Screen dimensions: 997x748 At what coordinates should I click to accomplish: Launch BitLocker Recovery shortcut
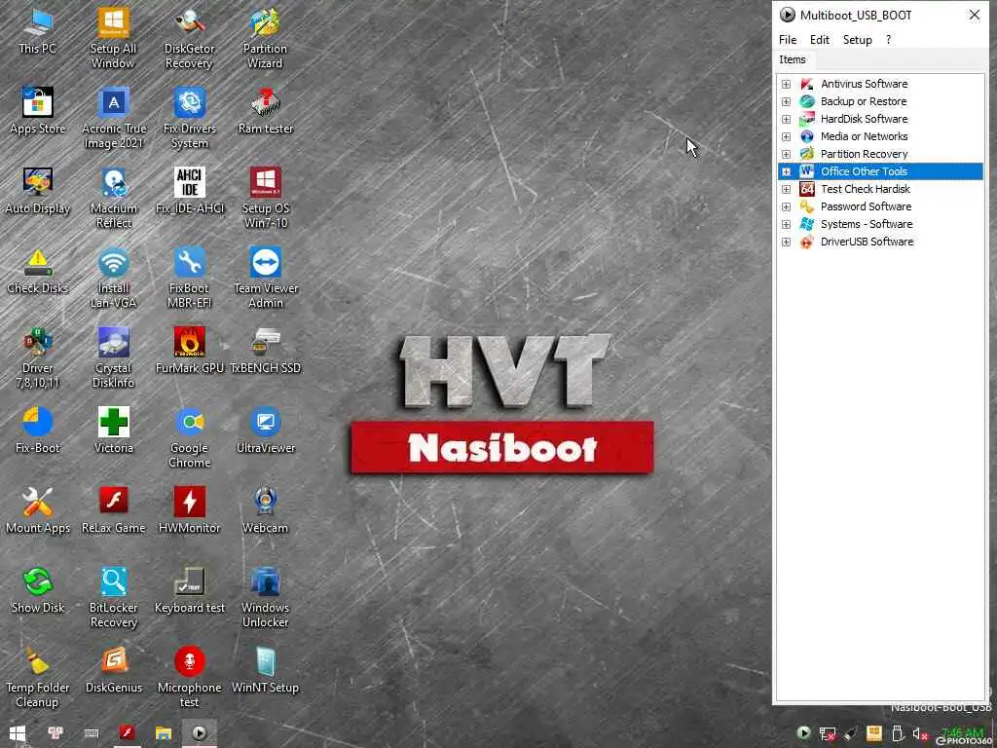click(113, 598)
